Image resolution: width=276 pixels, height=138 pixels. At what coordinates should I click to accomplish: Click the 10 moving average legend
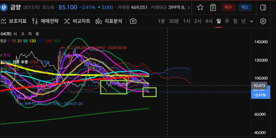[x=14, y=41]
